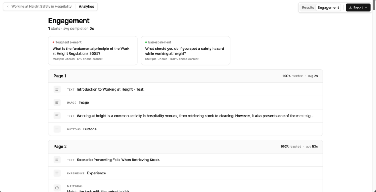Click icon beside Scenario: Preventing Falls text

(57, 160)
